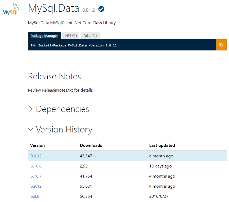Screen dimensions: 229x202
Task: Click the MySql.Data package title
Action: click(x=53, y=9)
